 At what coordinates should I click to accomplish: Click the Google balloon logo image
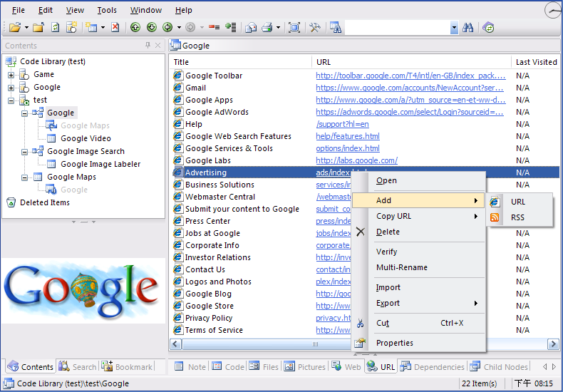pos(83,291)
